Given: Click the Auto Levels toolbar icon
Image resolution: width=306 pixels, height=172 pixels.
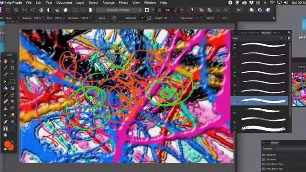Looking at the screenshot, I should coord(41,10).
